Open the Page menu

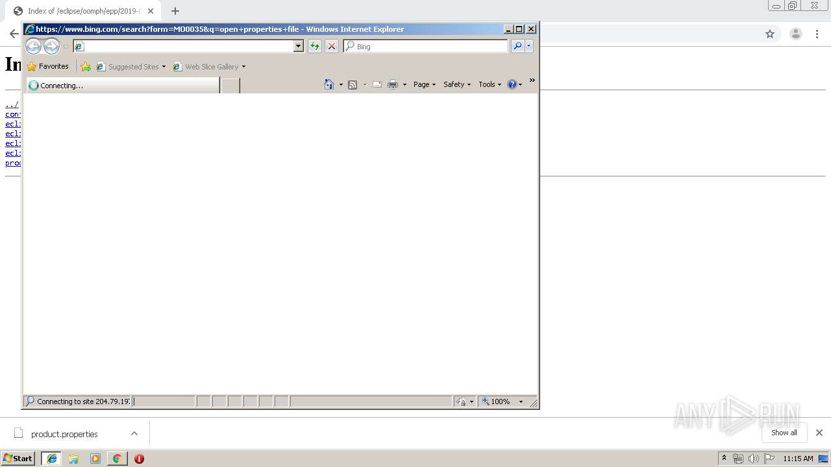point(425,84)
